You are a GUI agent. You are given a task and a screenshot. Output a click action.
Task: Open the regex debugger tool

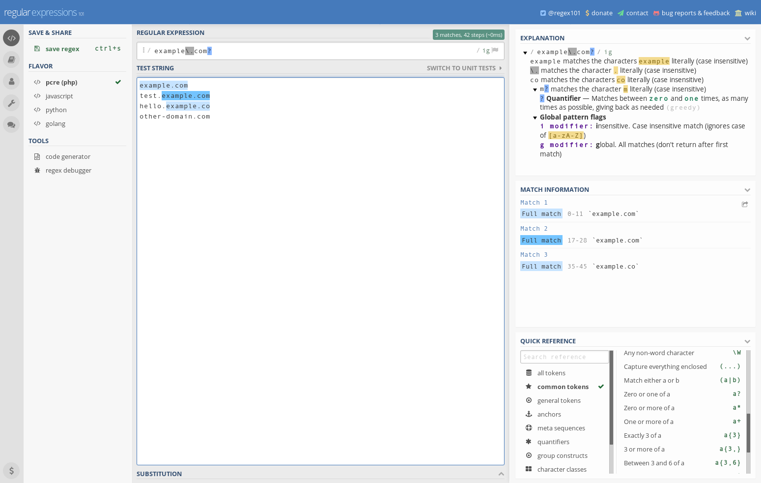pos(68,170)
